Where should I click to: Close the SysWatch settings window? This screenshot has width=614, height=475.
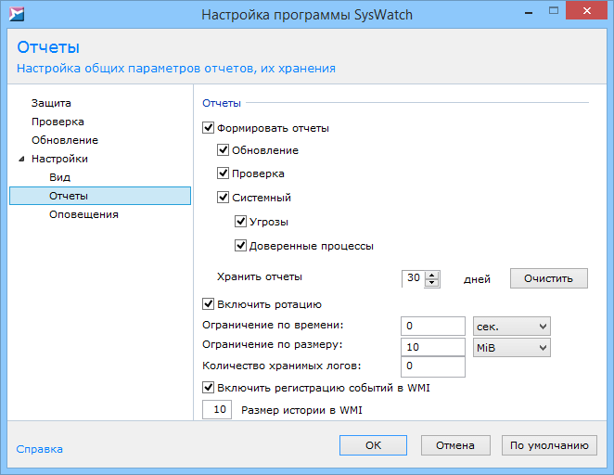586,11
